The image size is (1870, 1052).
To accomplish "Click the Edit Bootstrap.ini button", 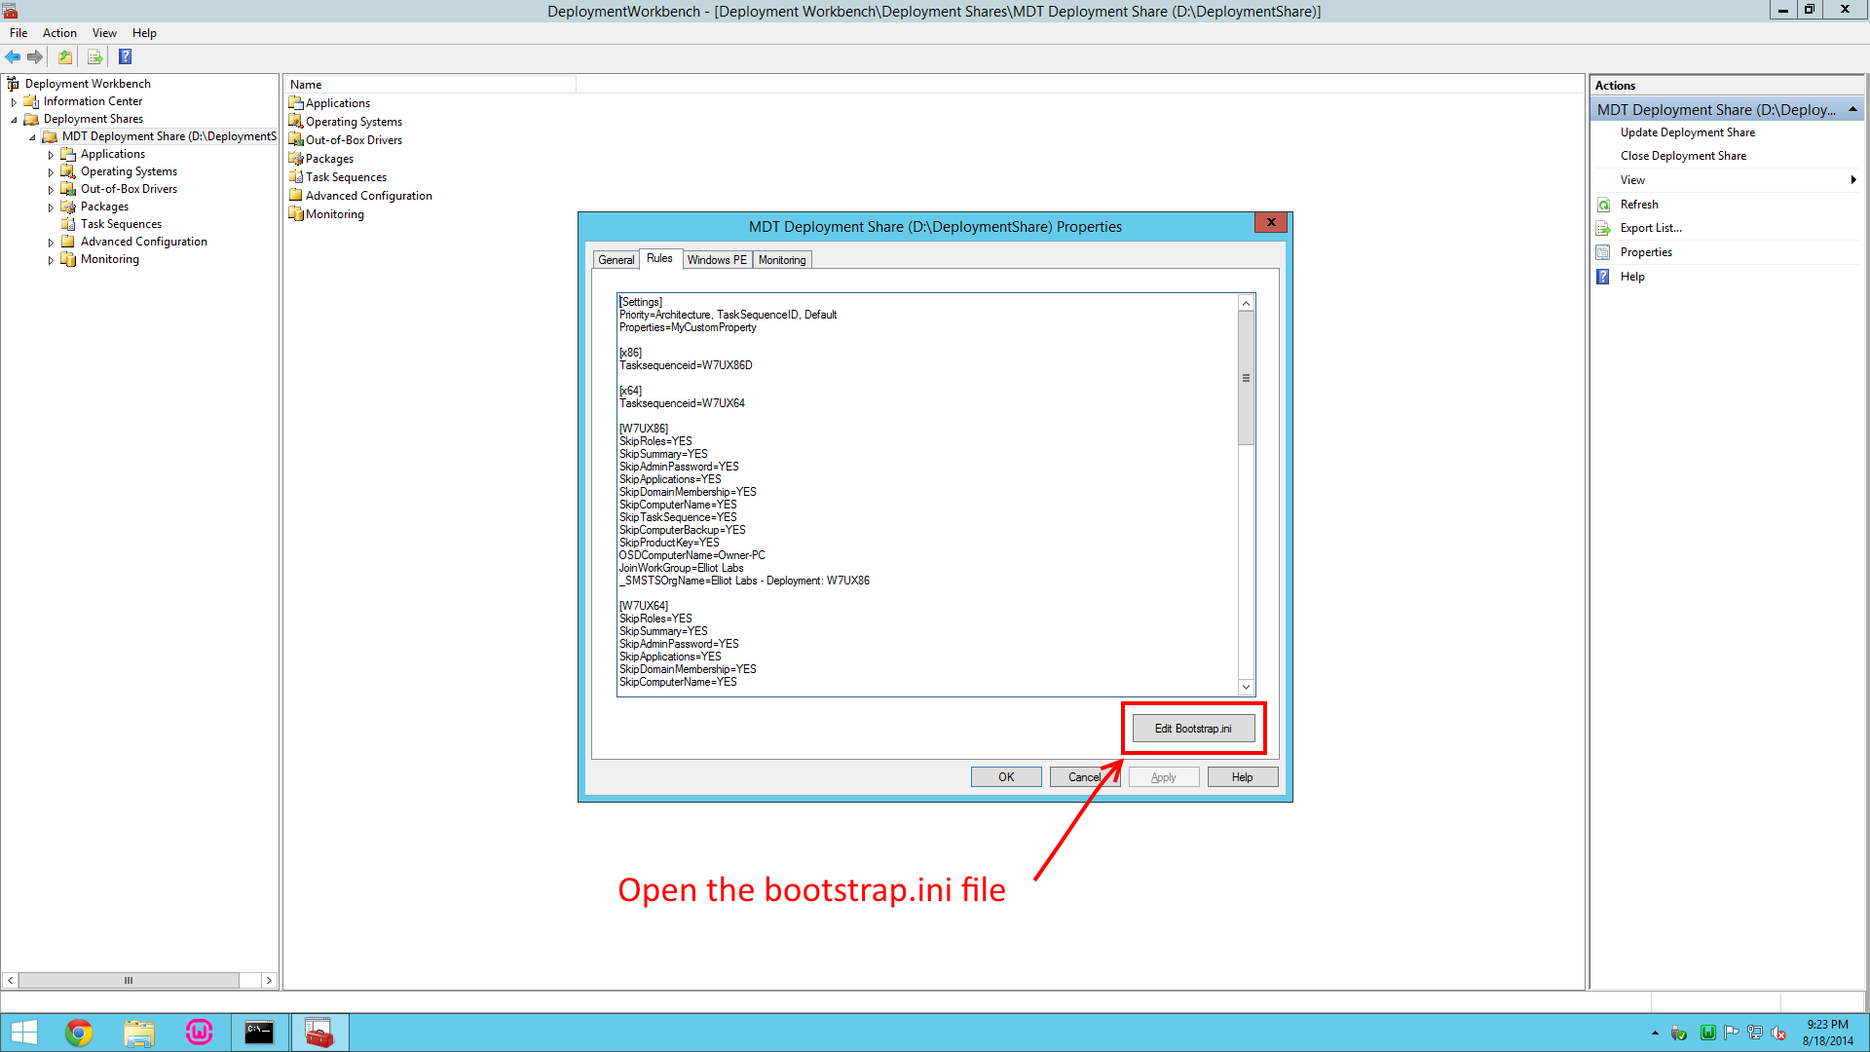I will point(1193,729).
